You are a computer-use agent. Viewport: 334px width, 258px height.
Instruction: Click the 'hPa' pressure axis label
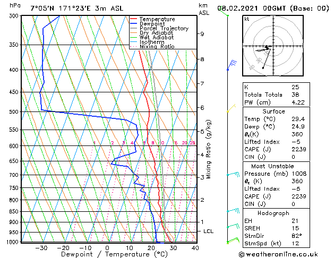pyautogui.click(x=15, y=5)
